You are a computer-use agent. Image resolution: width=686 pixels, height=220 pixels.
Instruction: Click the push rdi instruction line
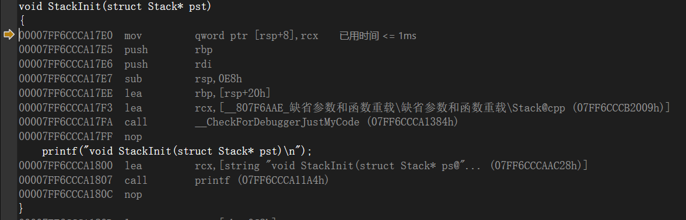coord(116,64)
